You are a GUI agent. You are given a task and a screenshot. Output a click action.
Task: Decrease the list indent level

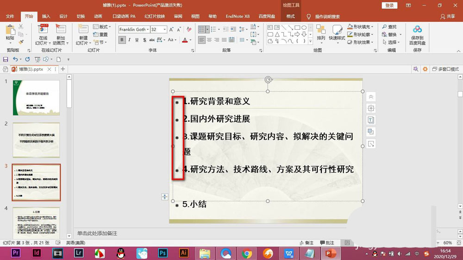click(225, 29)
